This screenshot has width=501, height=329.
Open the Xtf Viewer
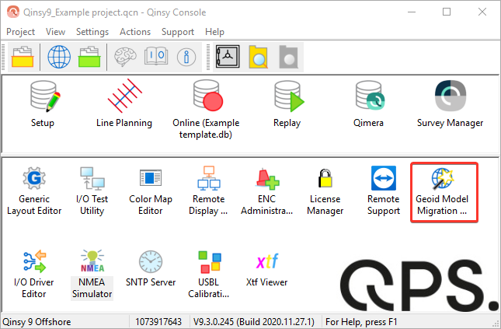(x=266, y=271)
